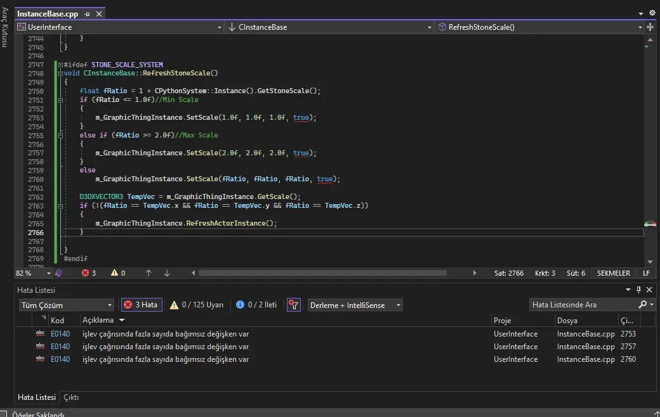Click IntelliSense error icon on line 2757 row
The image size is (660, 417).
[41, 346]
